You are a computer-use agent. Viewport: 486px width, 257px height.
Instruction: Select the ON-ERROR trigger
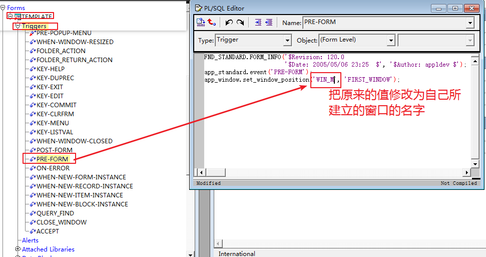pyautogui.click(x=53, y=168)
